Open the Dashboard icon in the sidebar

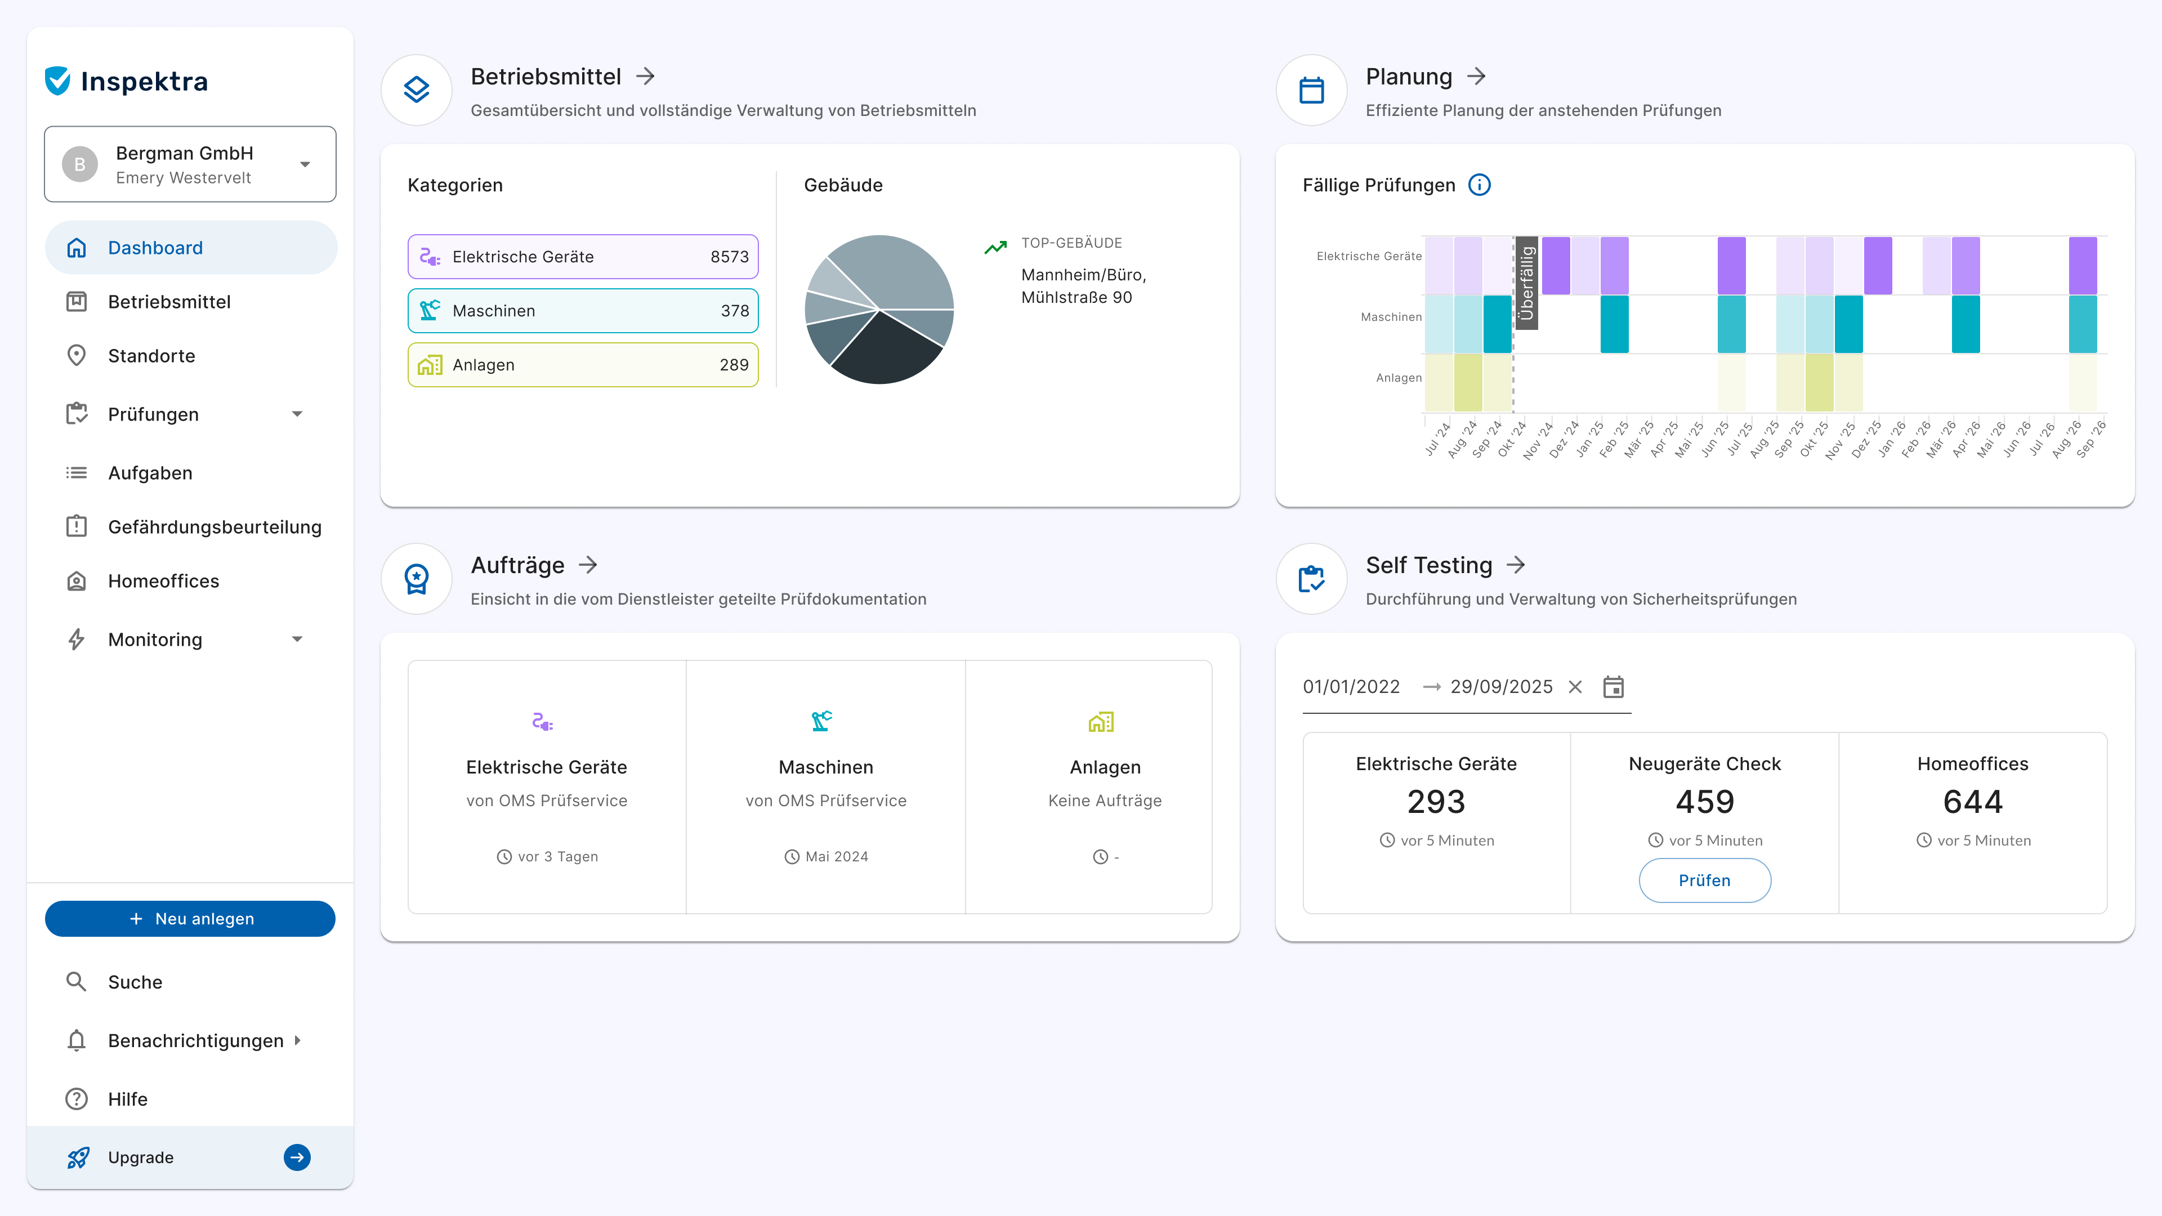point(77,248)
